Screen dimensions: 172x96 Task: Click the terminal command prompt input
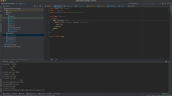click(x=44, y=90)
